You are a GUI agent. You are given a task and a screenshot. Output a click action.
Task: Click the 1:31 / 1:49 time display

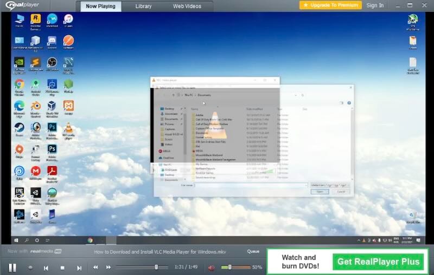click(x=186, y=267)
